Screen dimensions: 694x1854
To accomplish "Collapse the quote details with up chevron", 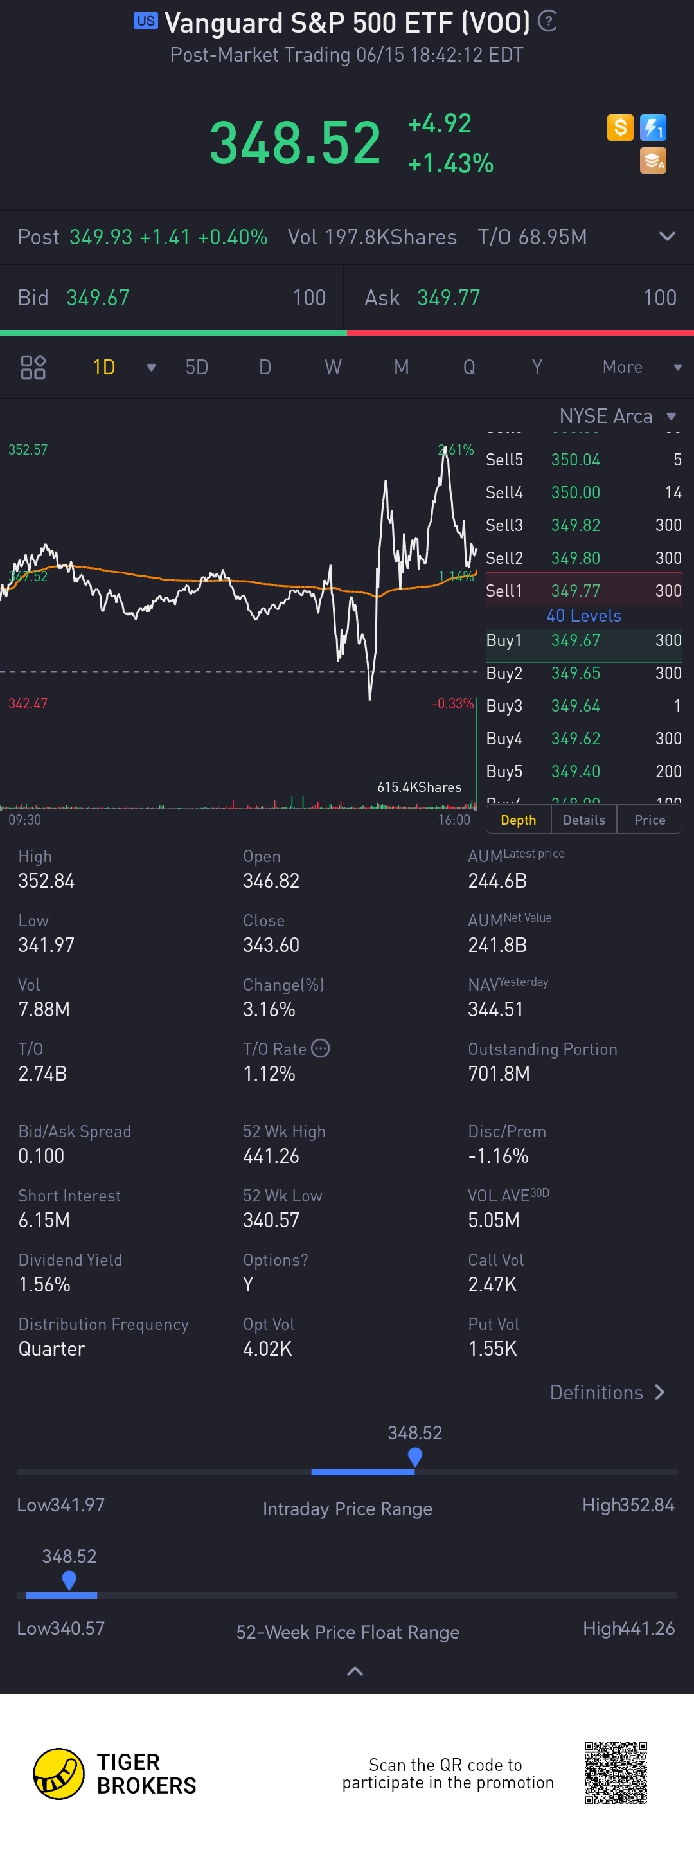I will tap(355, 1671).
